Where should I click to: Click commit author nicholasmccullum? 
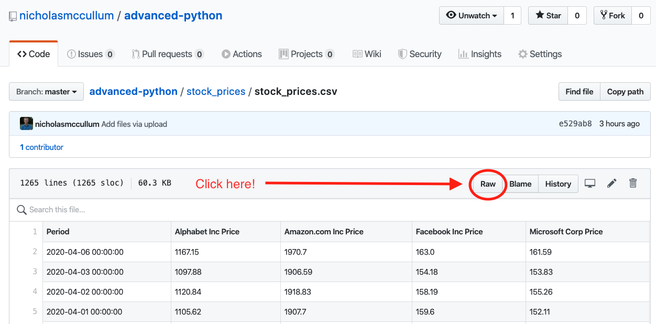coord(67,124)
